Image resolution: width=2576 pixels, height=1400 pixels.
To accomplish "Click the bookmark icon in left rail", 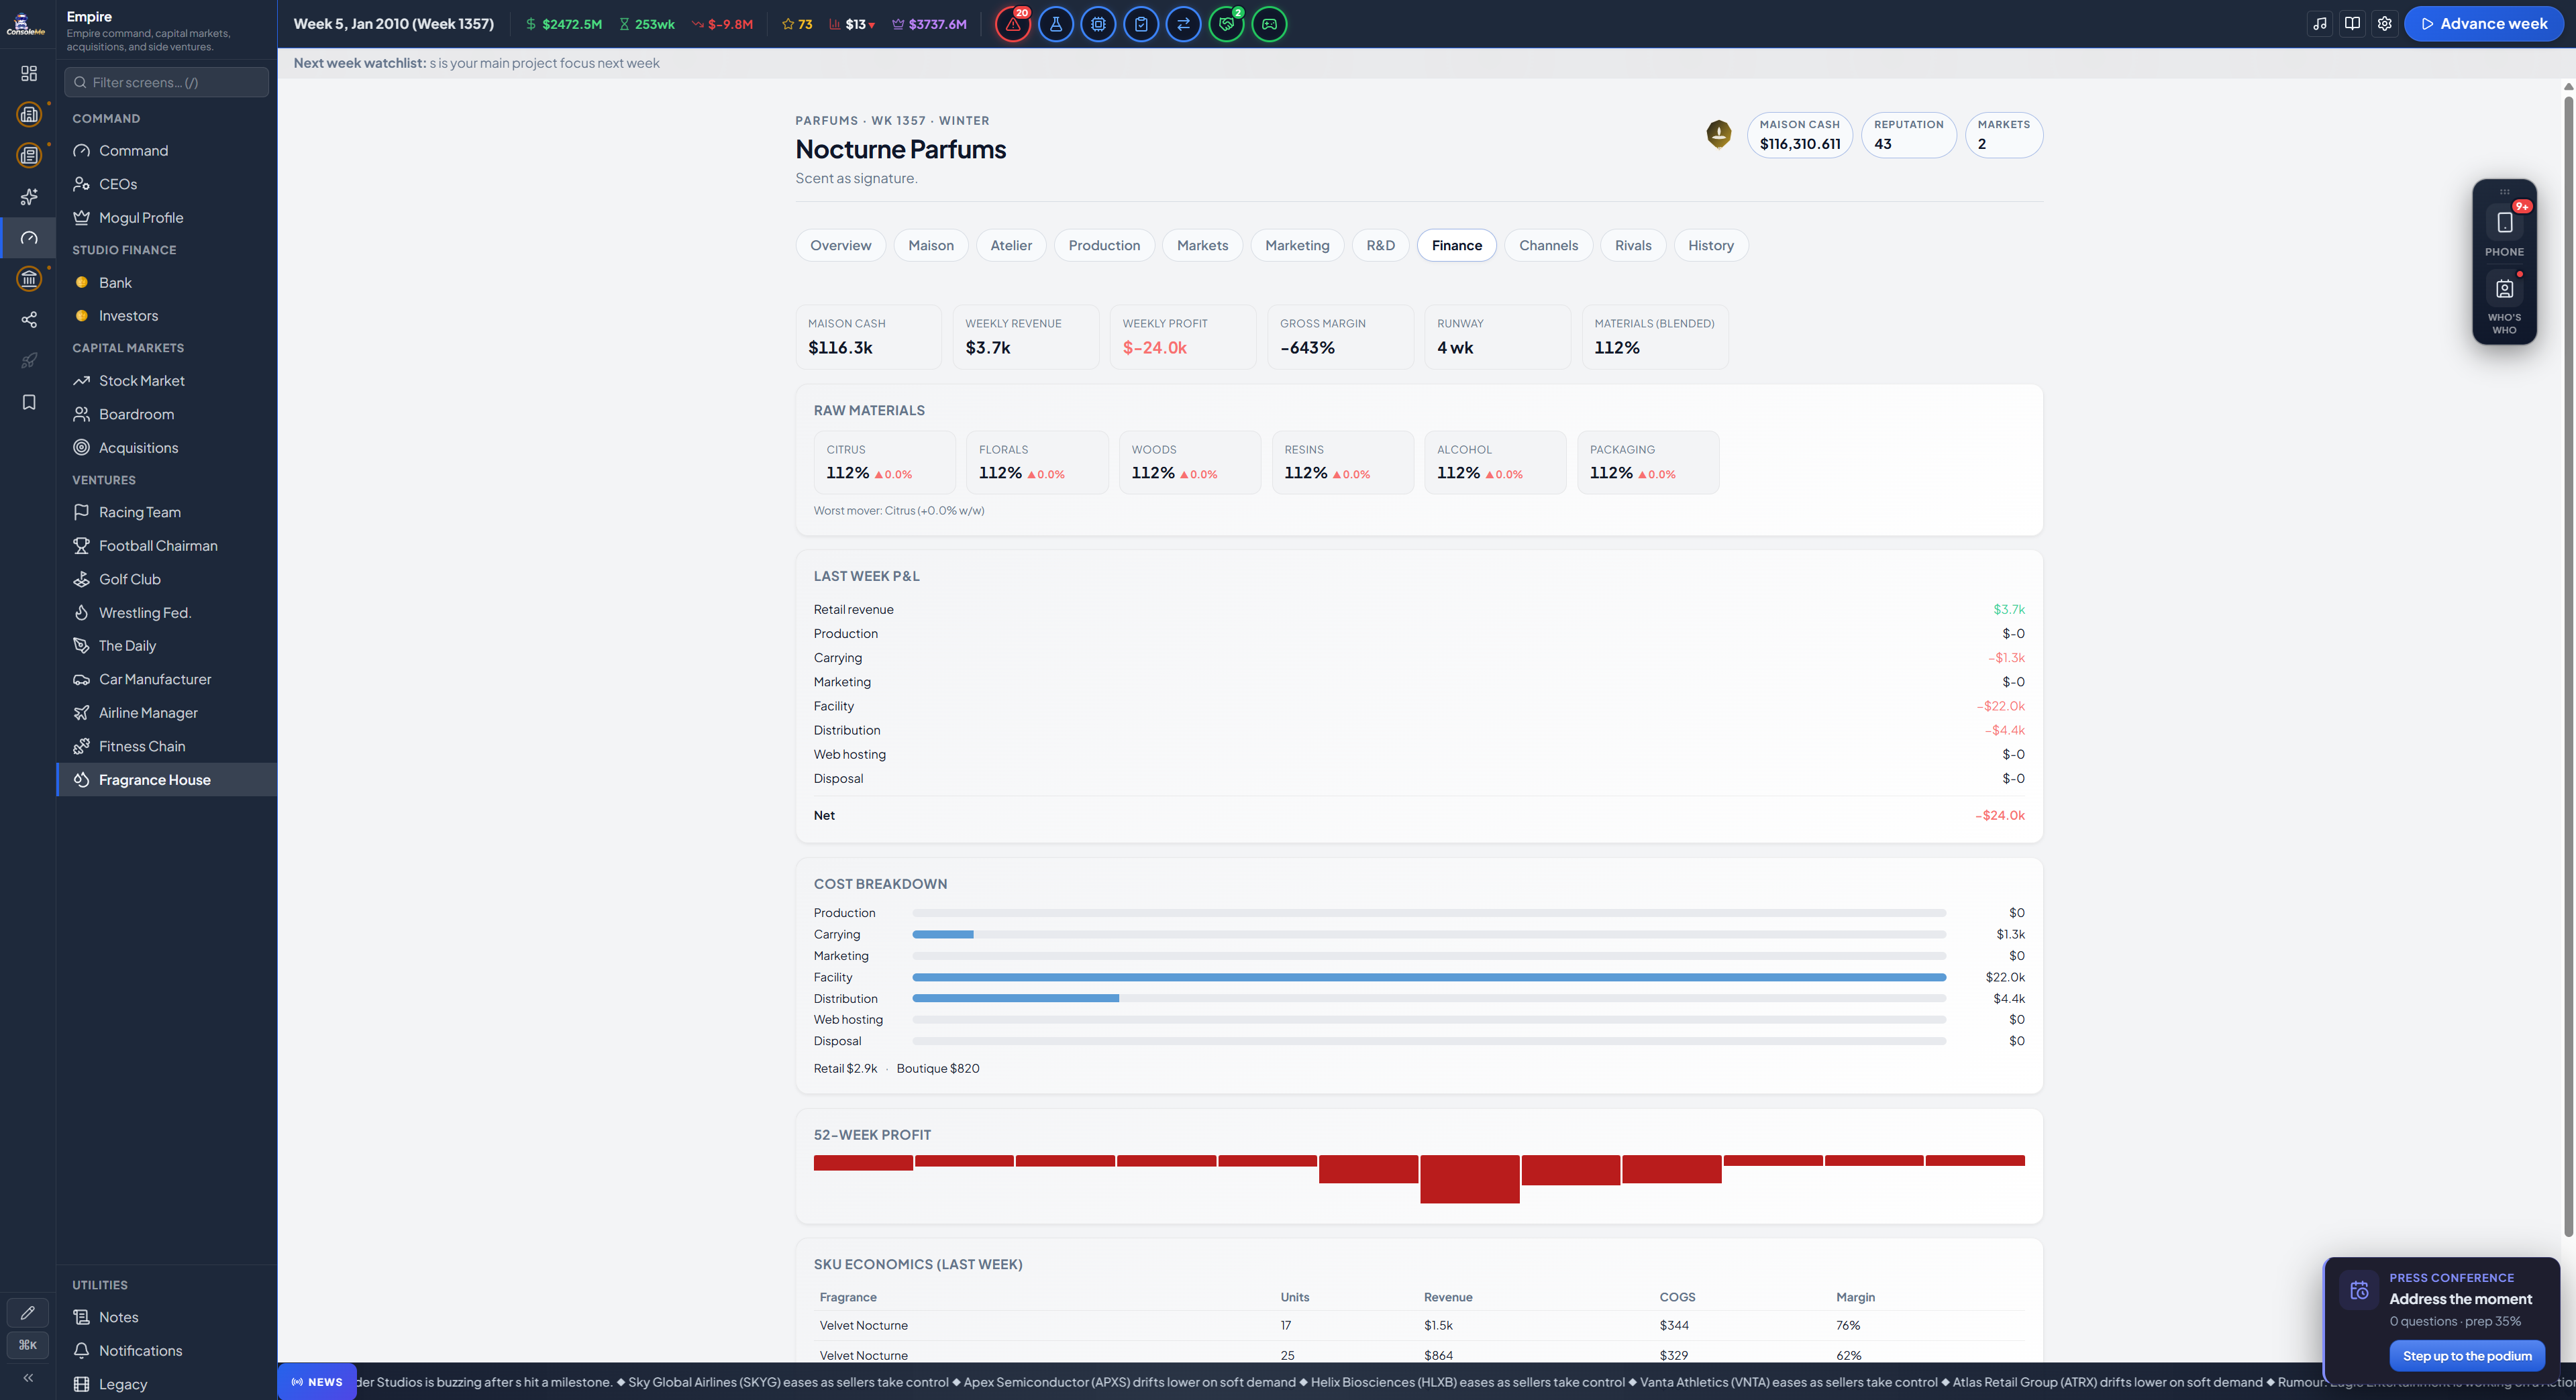I will coord(29,402).
